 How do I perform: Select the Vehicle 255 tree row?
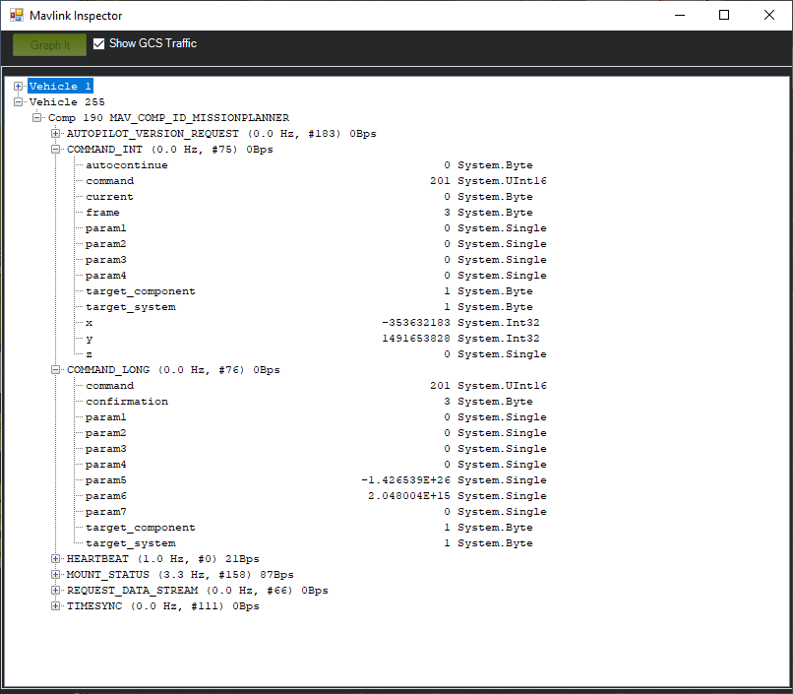(67, 101)
